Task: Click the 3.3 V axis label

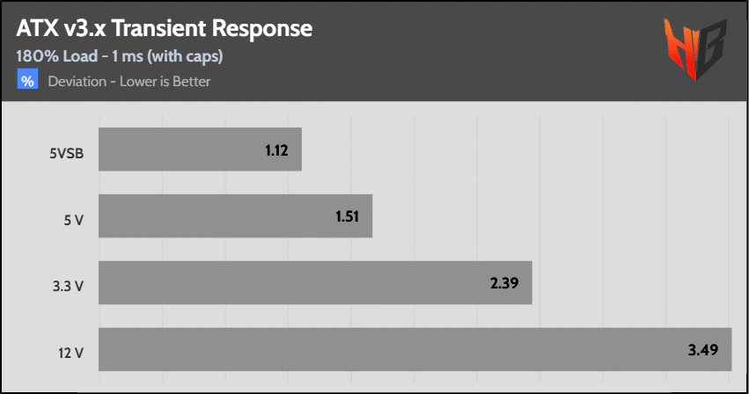Action: click(x=69, y=287)
